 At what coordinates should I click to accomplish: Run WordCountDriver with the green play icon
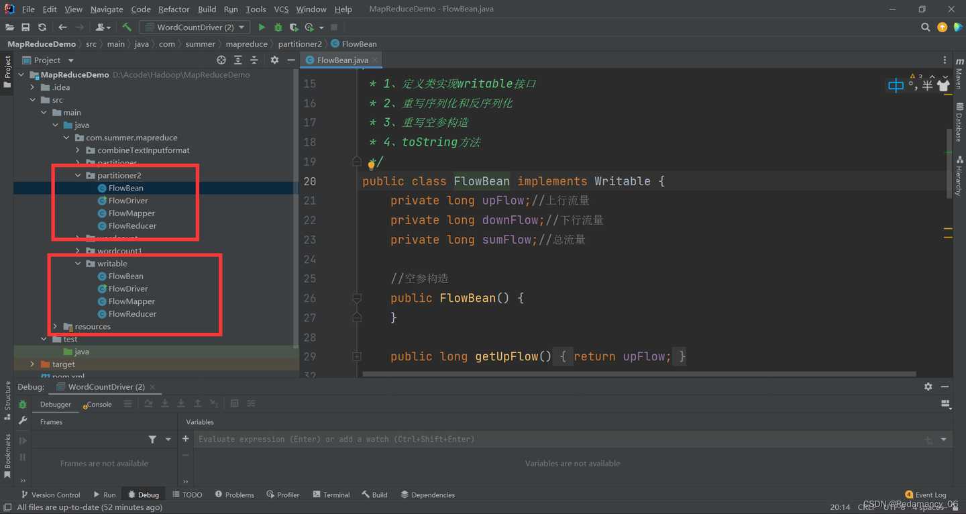pyautogui.click(x=262, y=28)
